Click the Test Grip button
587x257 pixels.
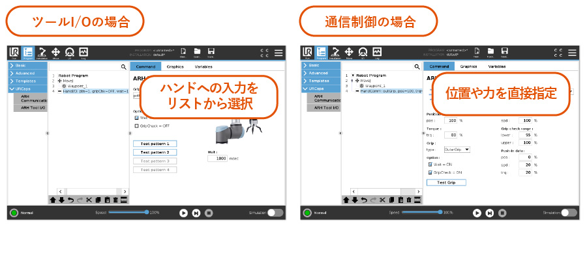click(446, 183)
